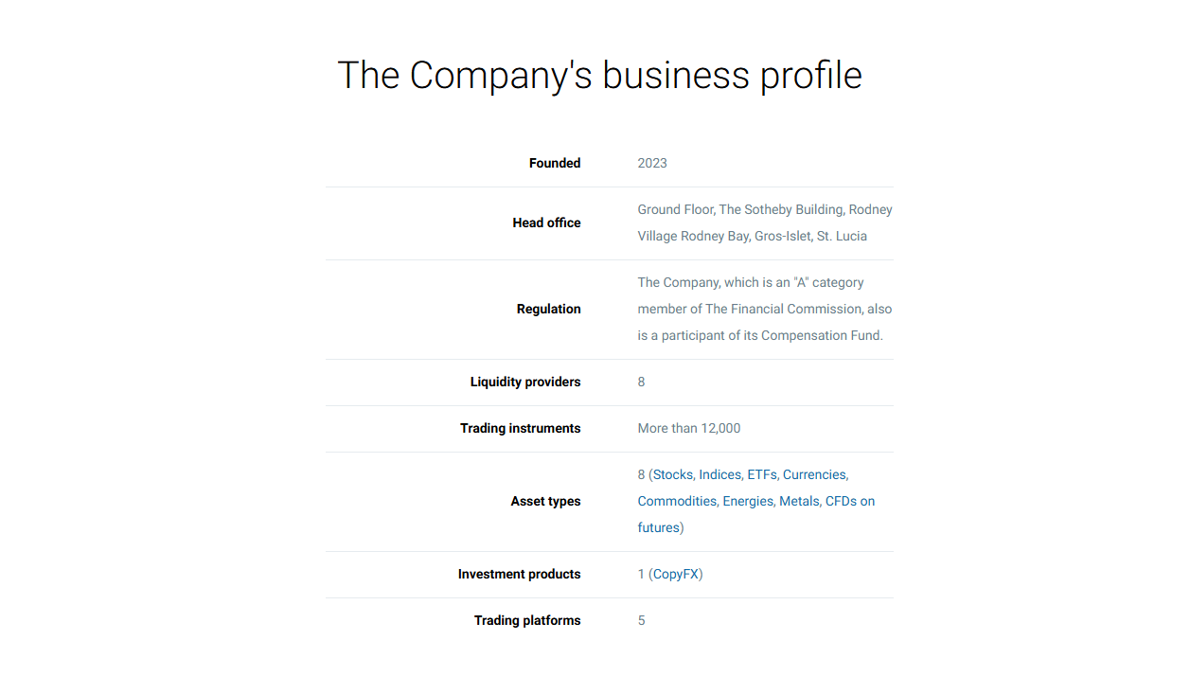The height and width of the screenshot is (694, 1190).
Task: Click the Head office label
Action: click(546, 222)
